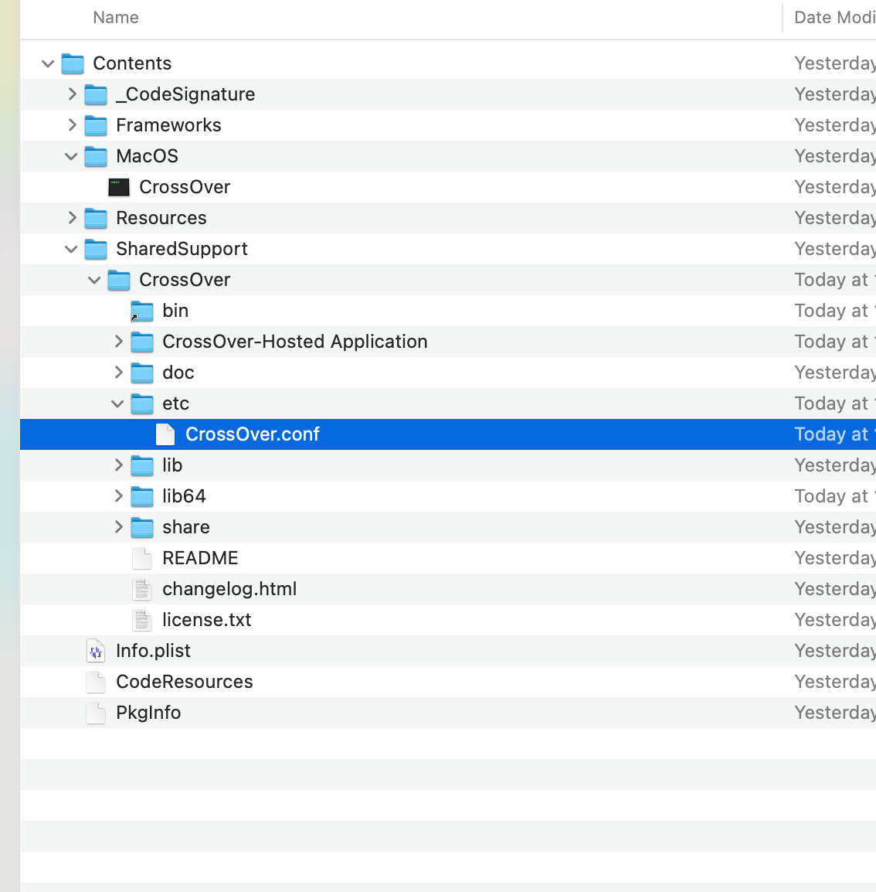Screen dimensions: 876x892
Task: Click the etc folder icon
Action: click(142, 403)
